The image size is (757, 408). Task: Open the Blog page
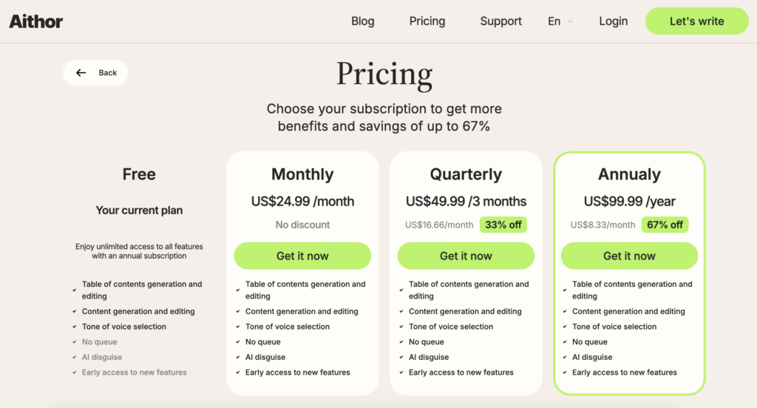pos(362,21)
